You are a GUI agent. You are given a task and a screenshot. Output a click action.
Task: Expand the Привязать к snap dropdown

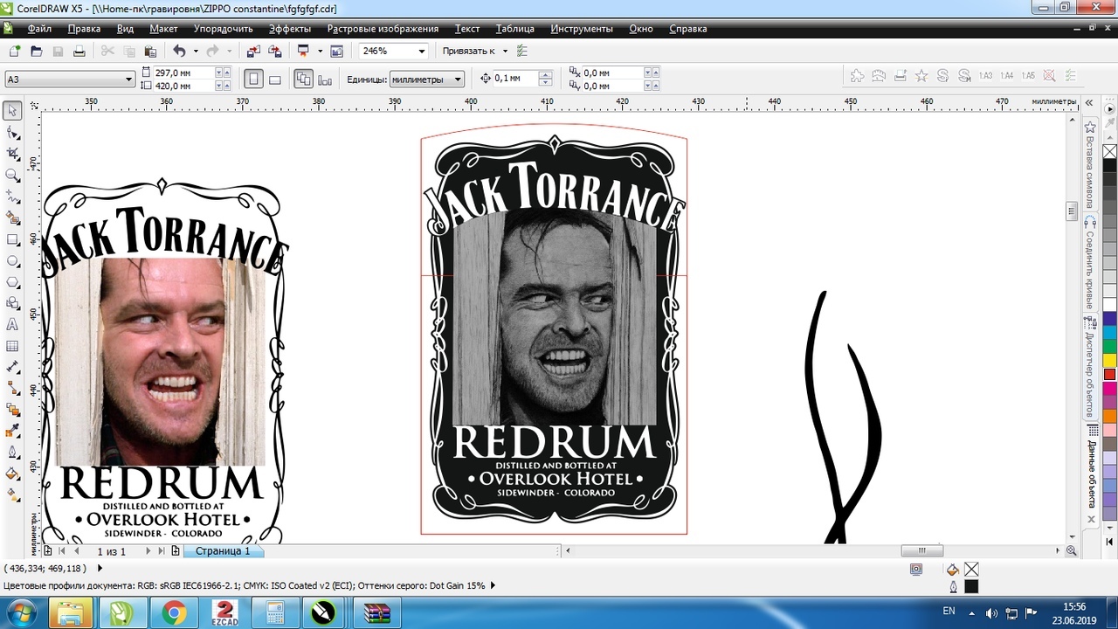[x=505, y=51]
